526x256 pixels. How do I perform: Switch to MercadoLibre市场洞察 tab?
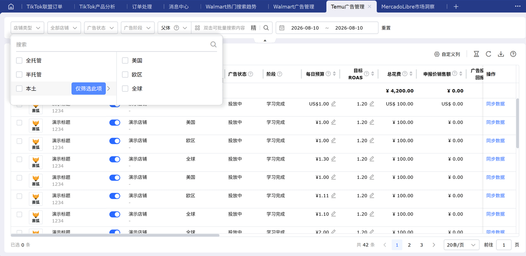coord(408,7)
